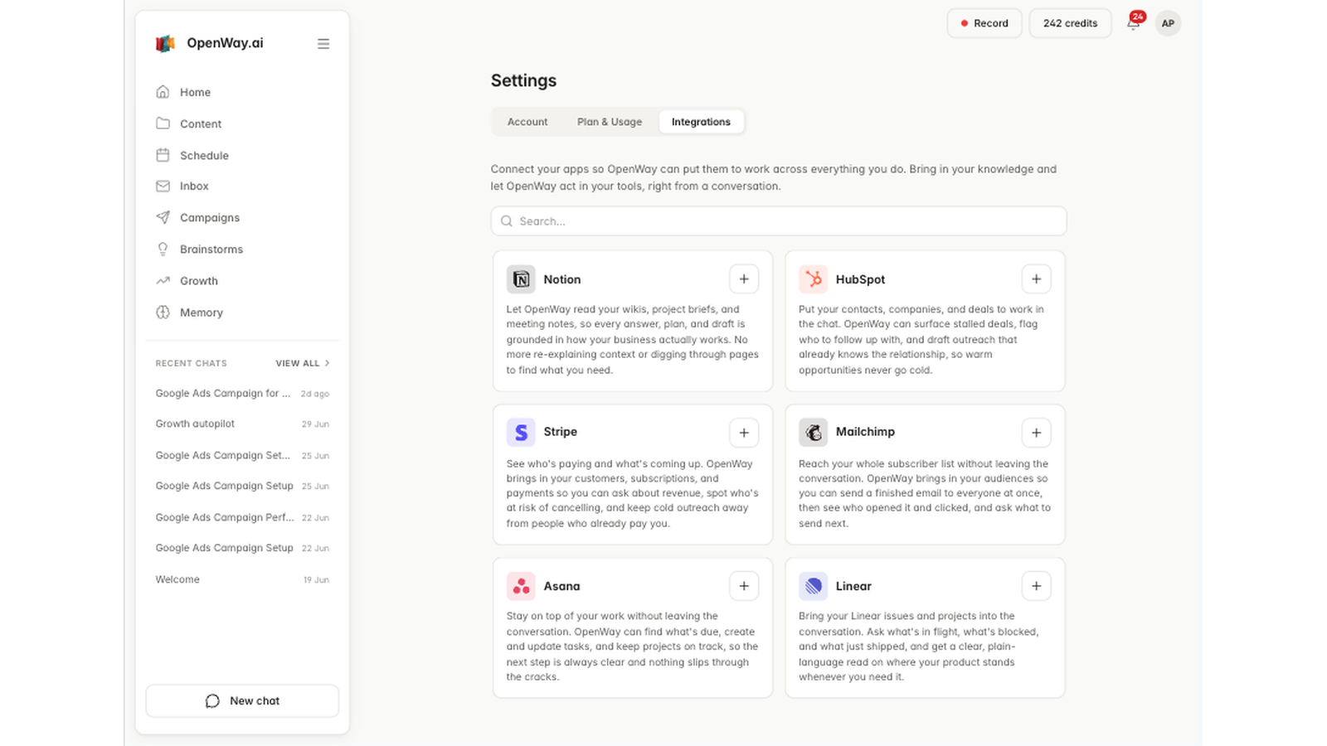Viewport: 1327px width, 746px height.
Task: Start a New chat
Action: point(242,701)
